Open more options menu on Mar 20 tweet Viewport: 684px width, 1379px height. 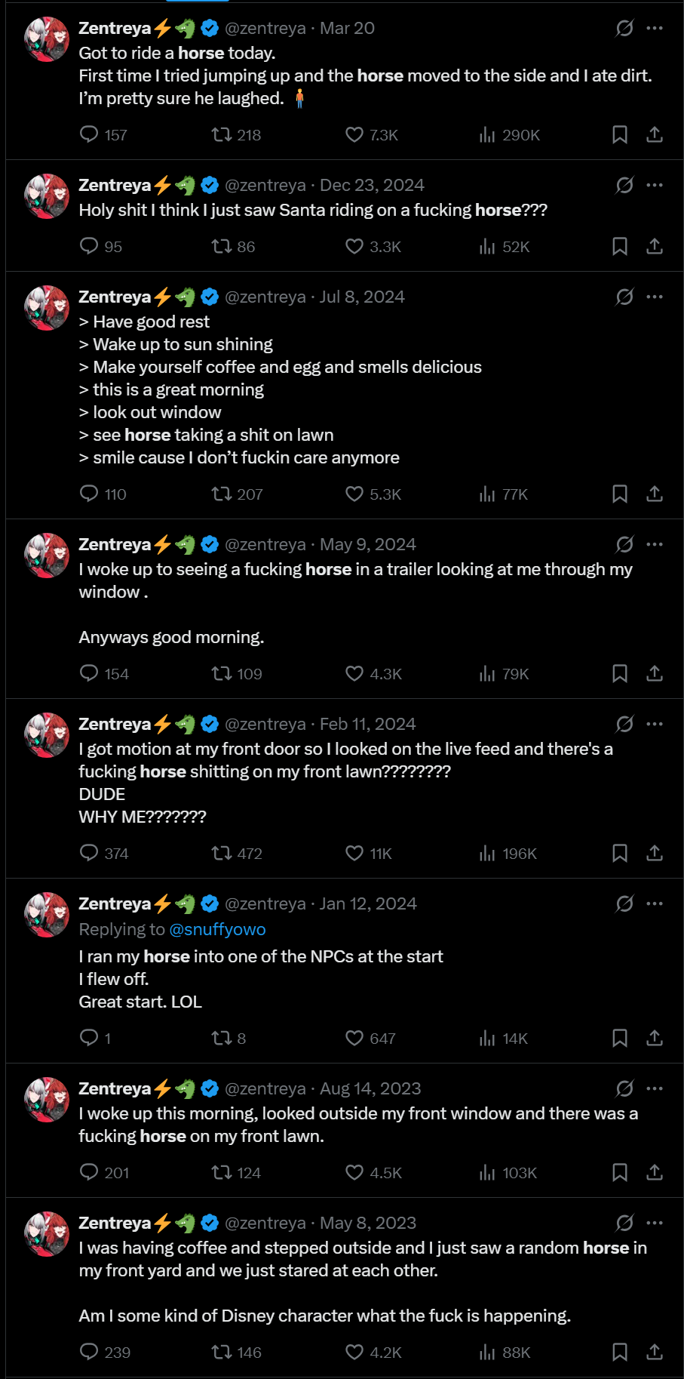point(655,28)
